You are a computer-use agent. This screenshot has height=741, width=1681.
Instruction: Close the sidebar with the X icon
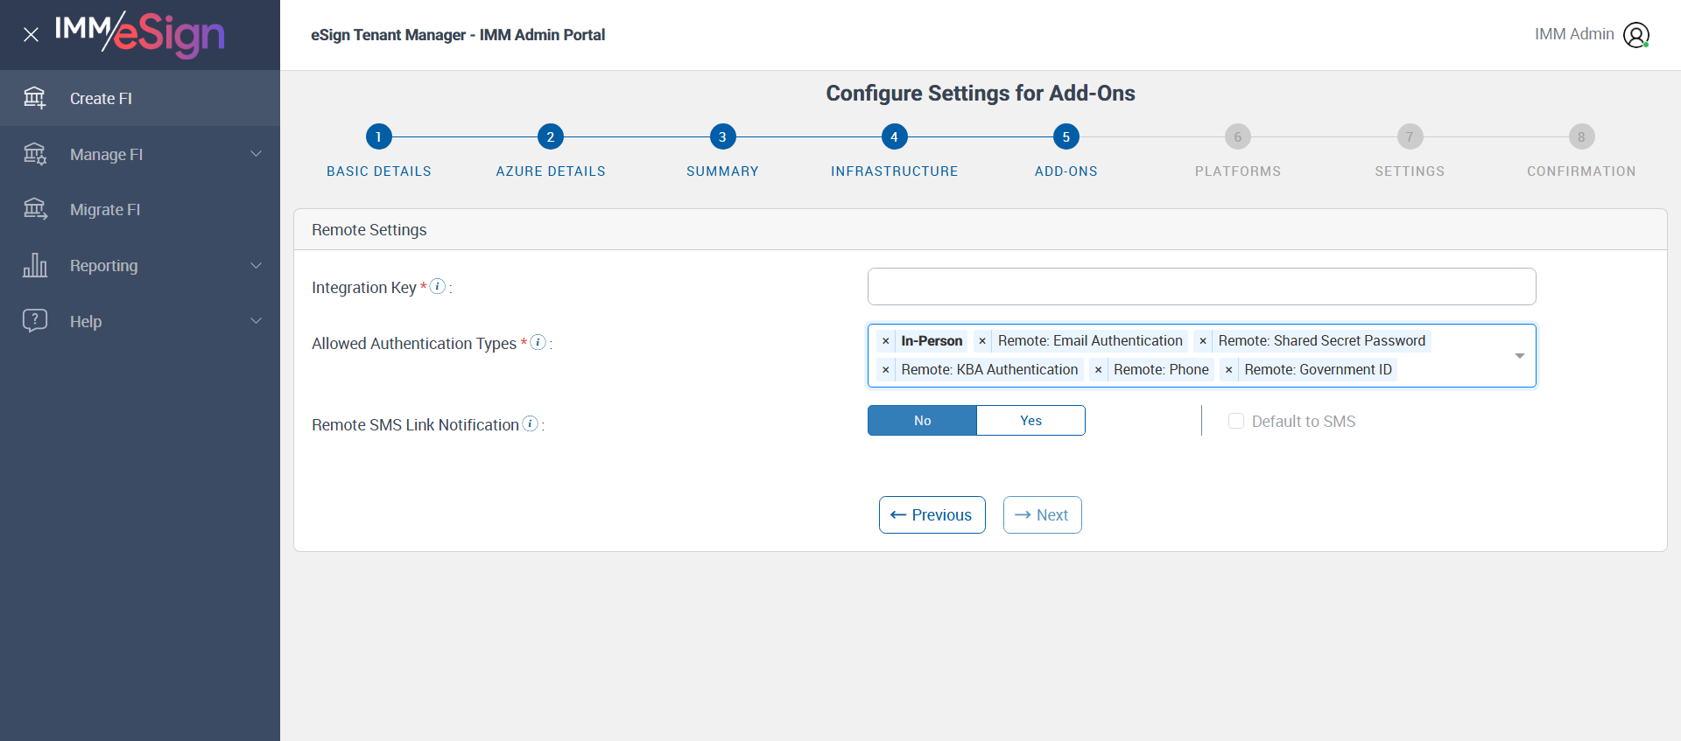click(31, 35)
